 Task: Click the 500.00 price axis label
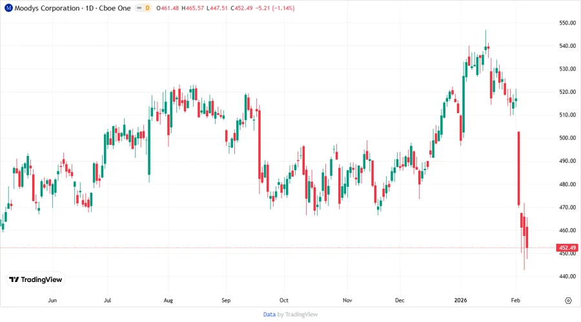[567, 138]
